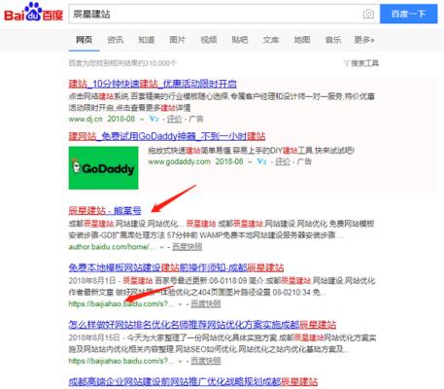The image size is (444, 389).
Task: Open the 音乐 tab
Action: pyautogui.click(x=333, y=40)
